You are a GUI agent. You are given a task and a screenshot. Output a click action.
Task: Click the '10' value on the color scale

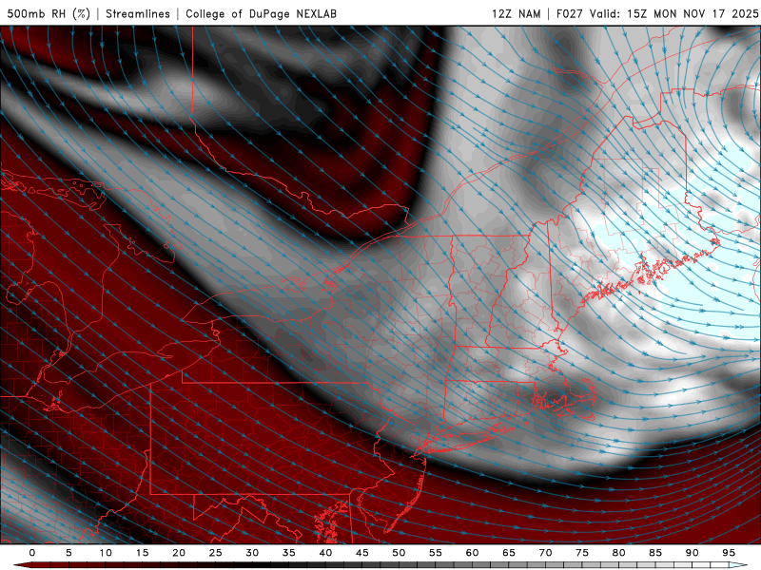106,553
